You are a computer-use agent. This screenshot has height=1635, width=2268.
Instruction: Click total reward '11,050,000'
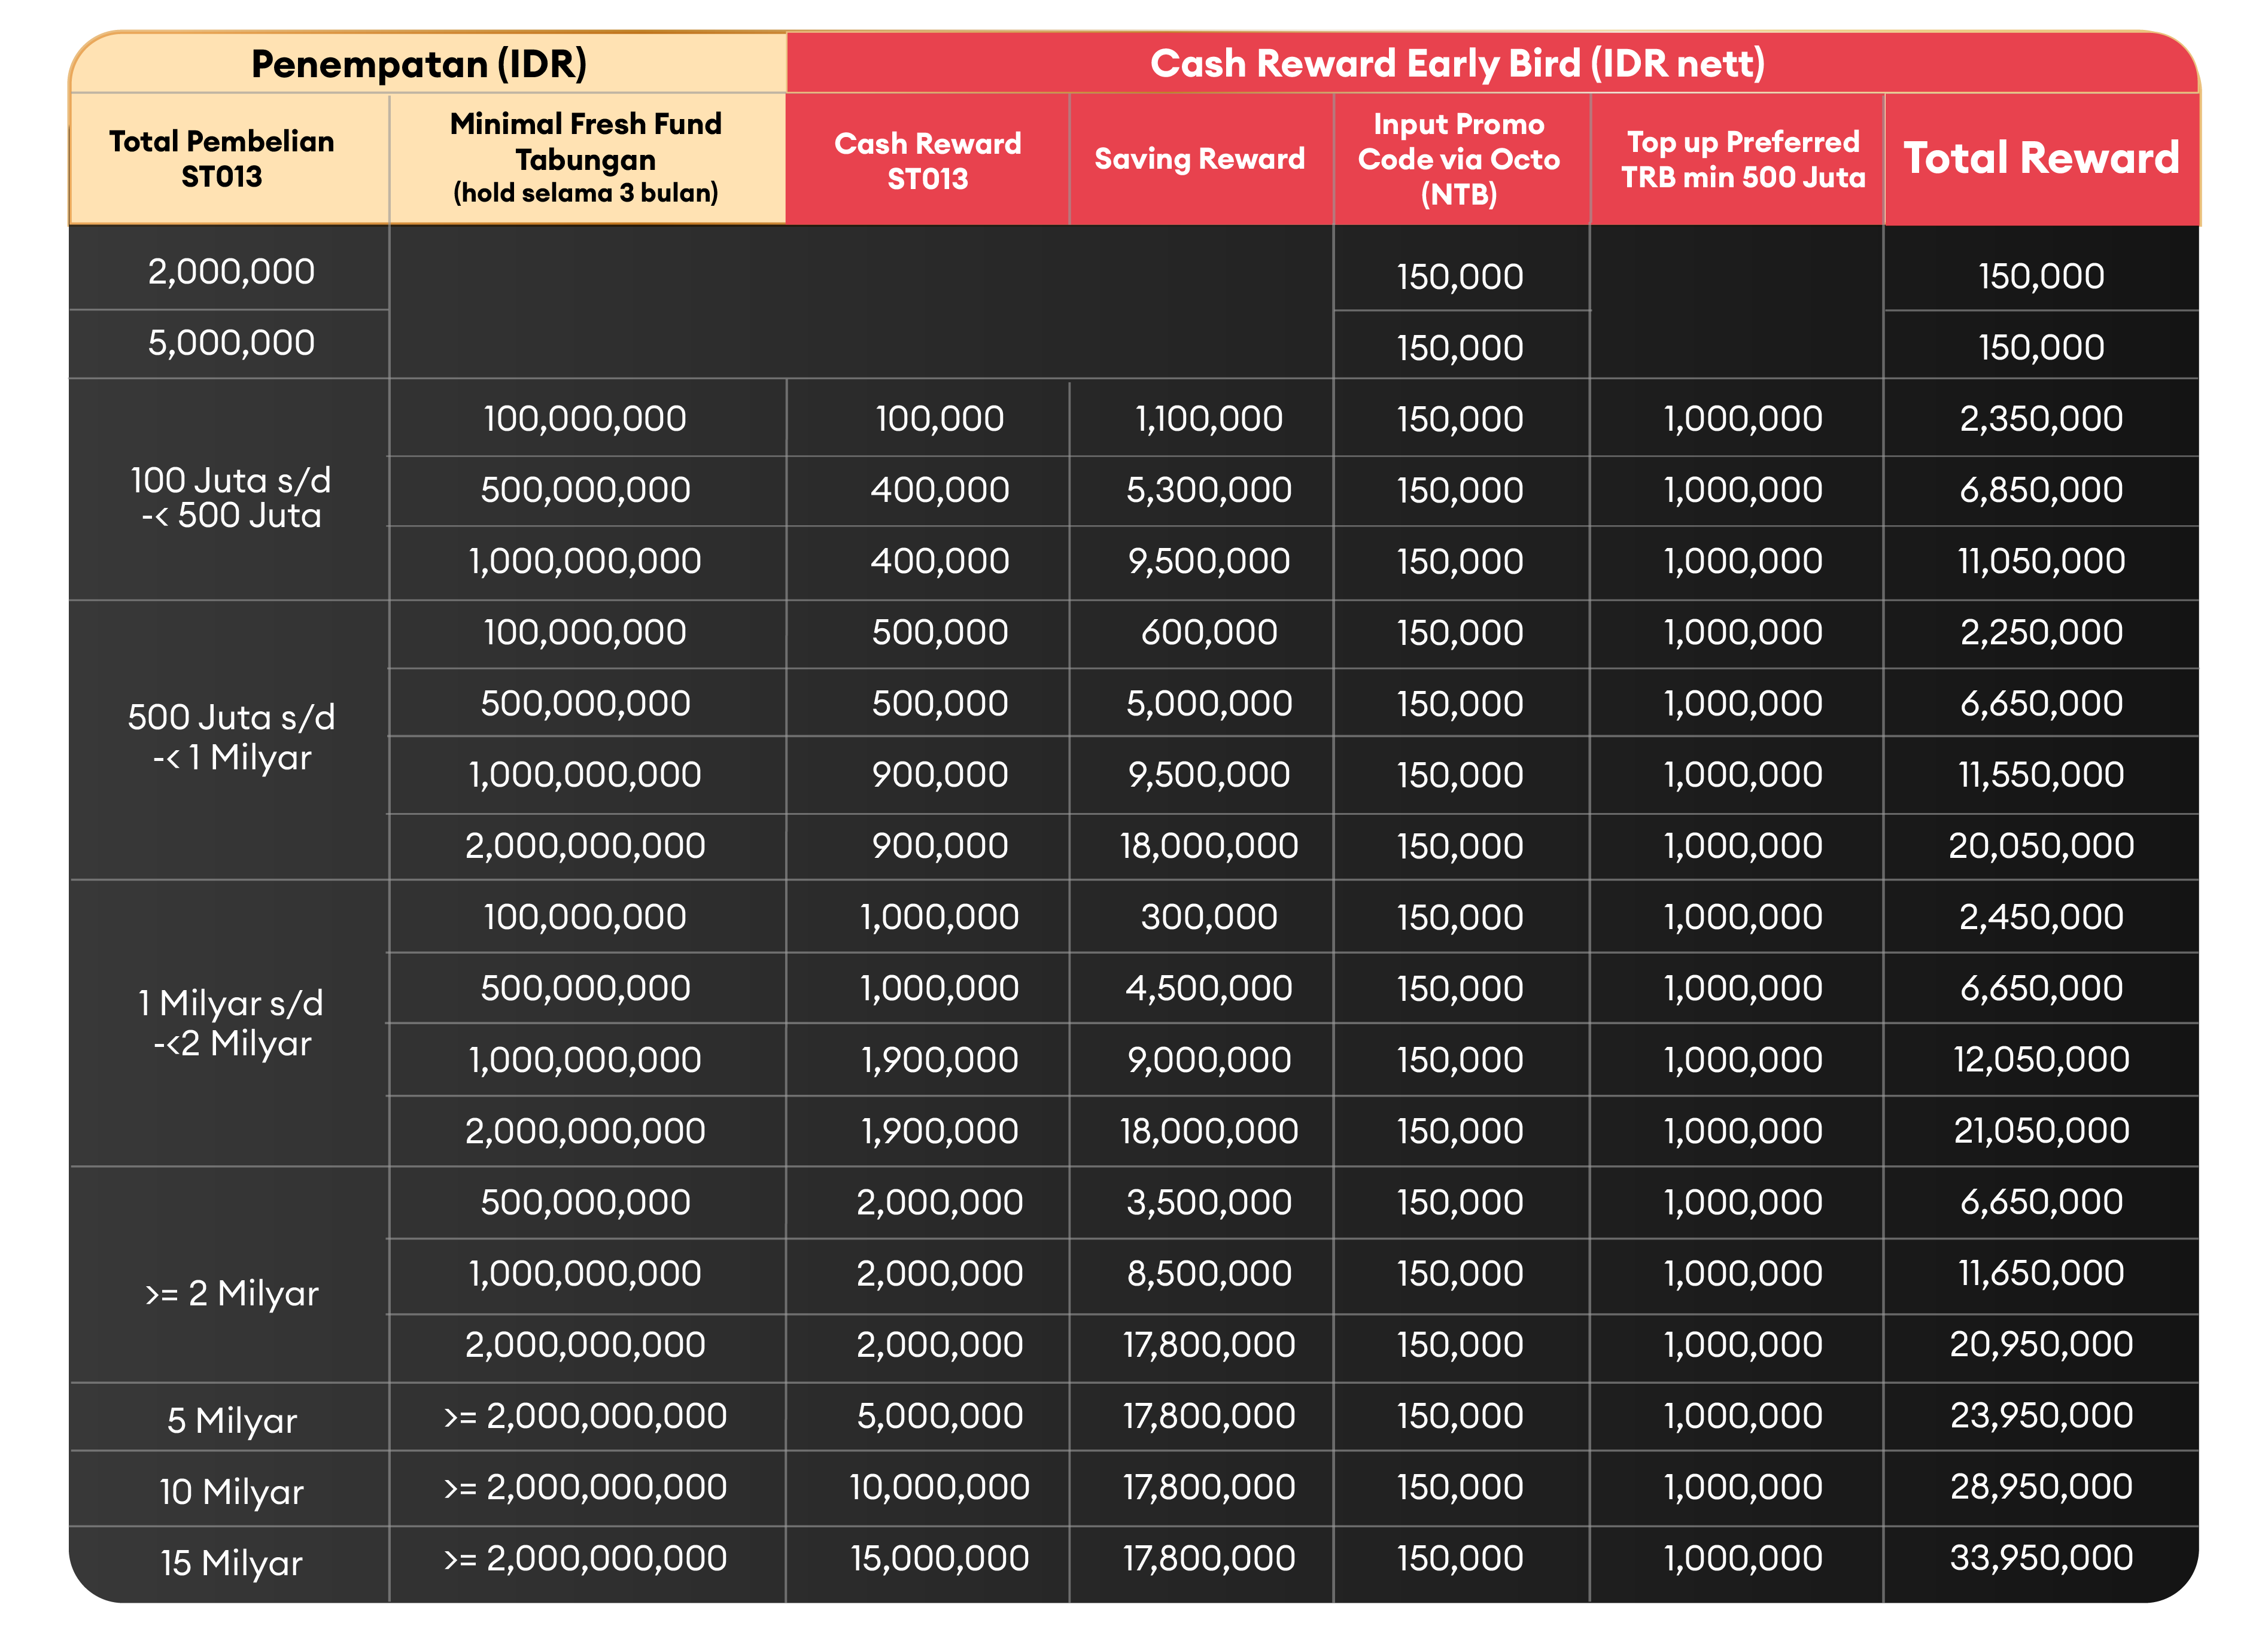click(x=2041, y=560)
